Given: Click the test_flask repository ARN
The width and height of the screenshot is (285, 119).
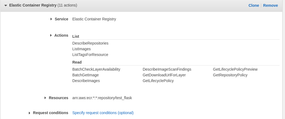Looking at the screenshot, I should pos(102,98).
